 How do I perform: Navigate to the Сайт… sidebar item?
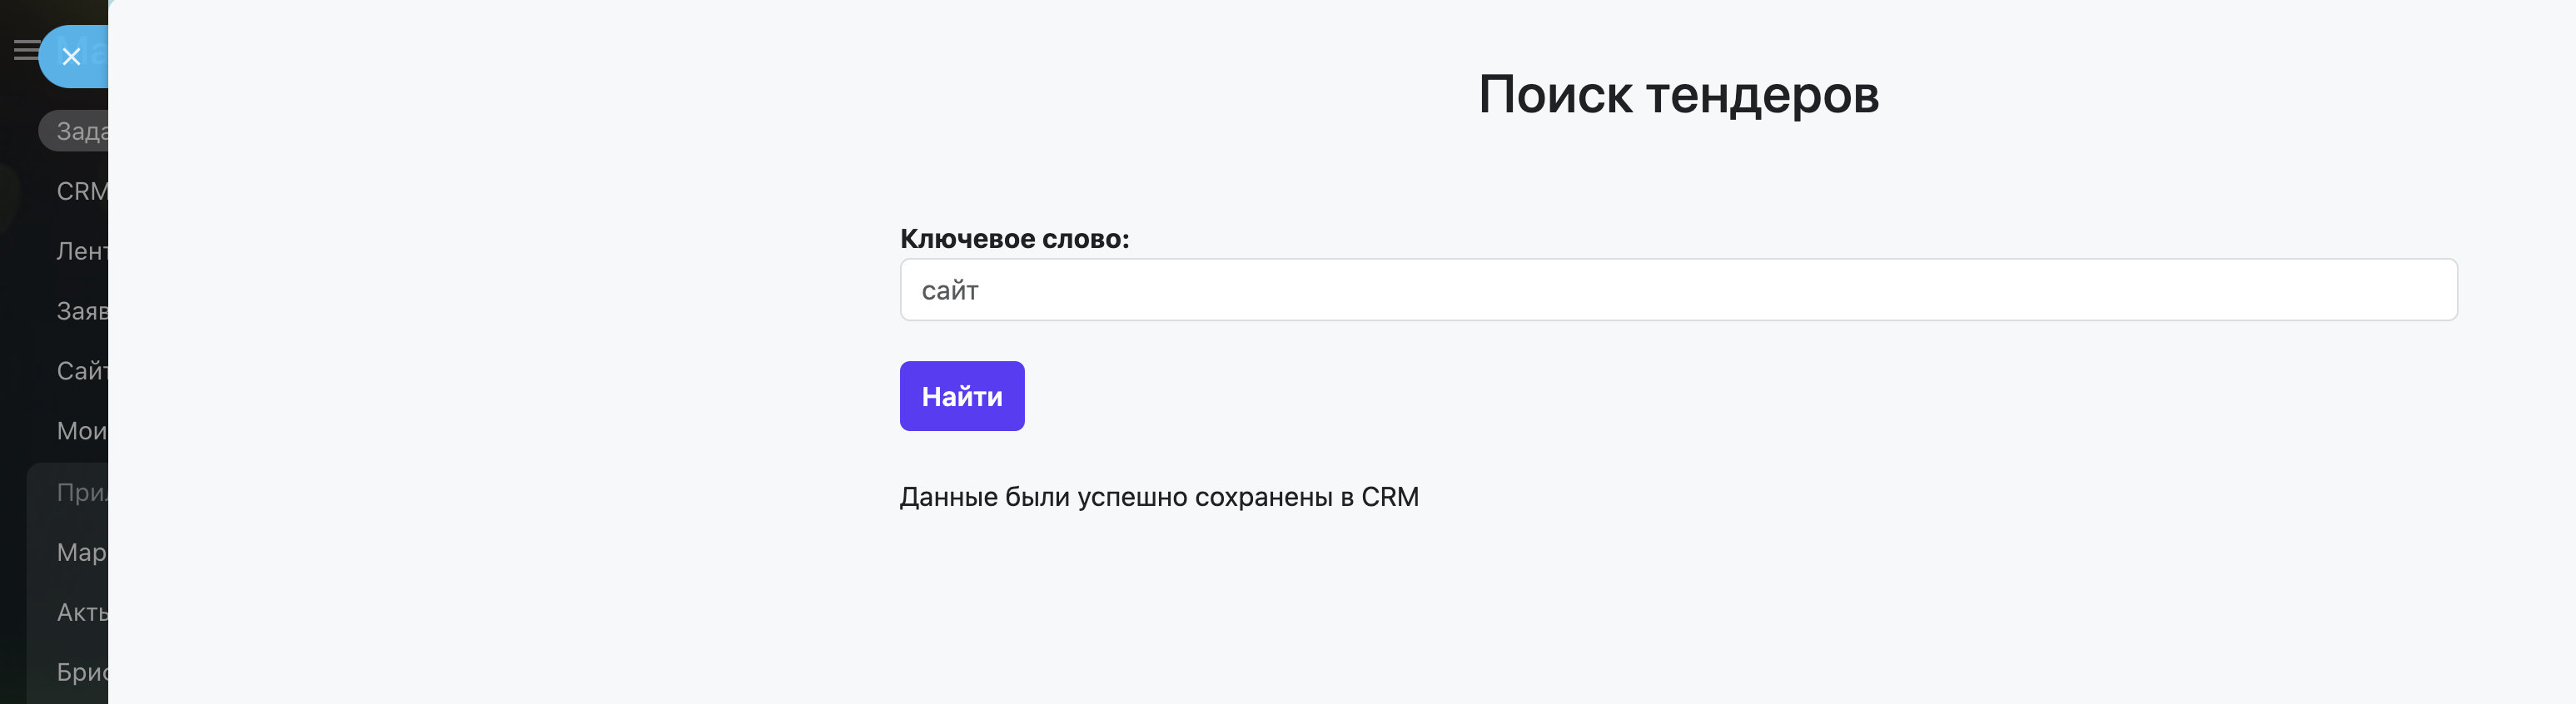(x=81, y=371)
